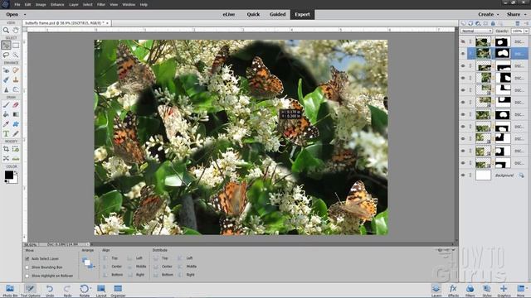Select the Lasso tool

point(6,55)
